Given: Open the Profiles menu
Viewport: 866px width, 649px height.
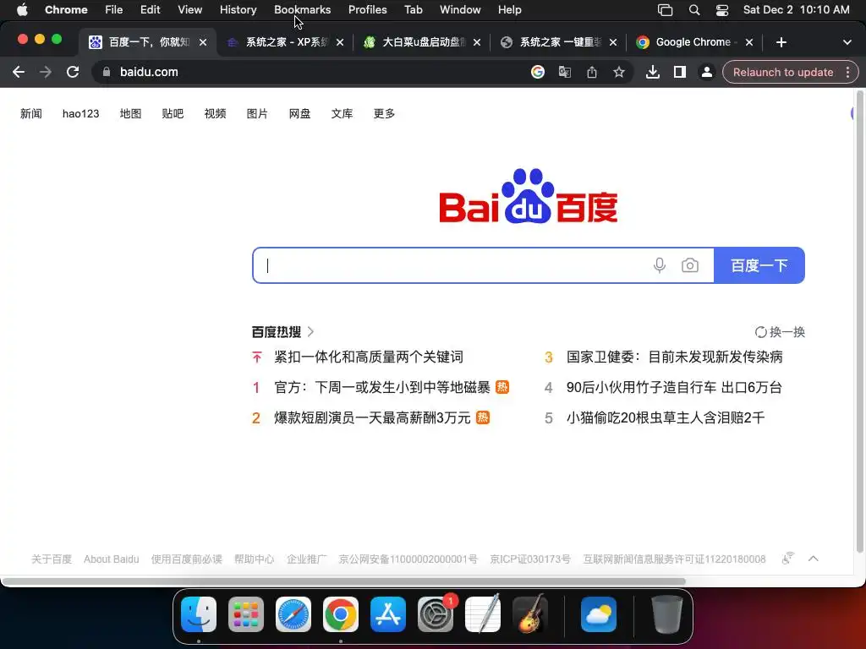Looking at the screenshot, I should click(367, 10).
